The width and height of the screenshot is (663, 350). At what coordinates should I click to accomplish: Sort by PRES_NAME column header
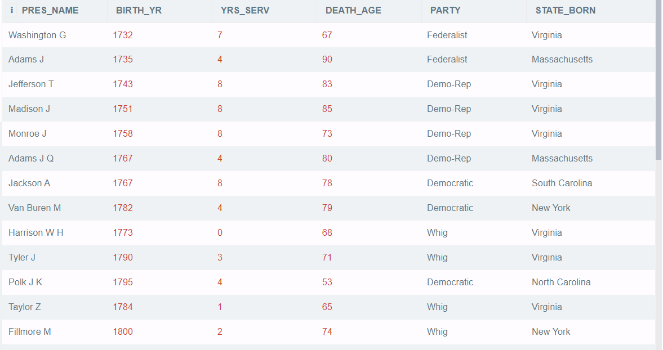(x=50, y=11)
